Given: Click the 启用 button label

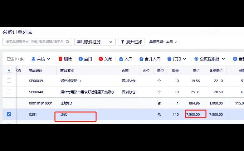Looking at the screenshot, I should (x=88, y=59).
